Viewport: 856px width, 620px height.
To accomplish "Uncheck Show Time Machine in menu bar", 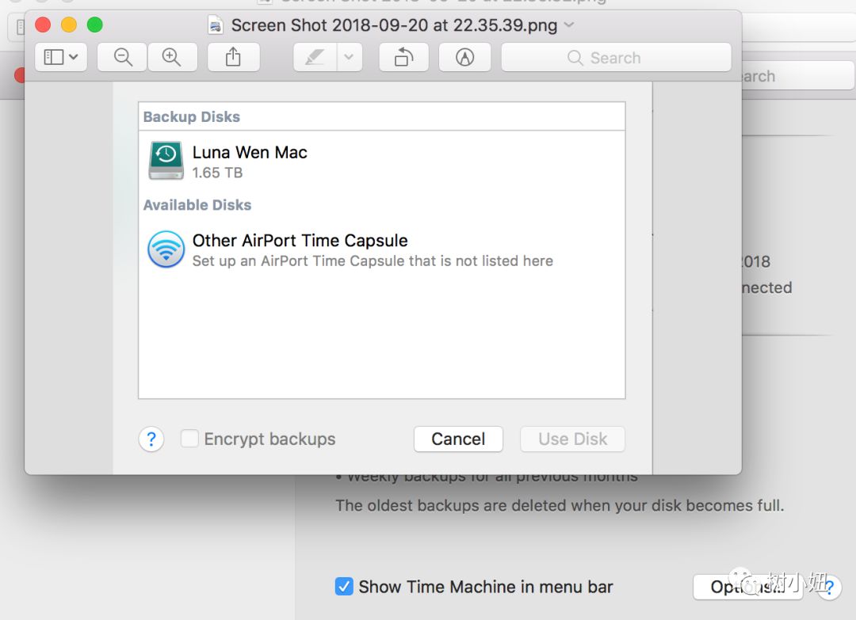I will [x=344, y=587].
